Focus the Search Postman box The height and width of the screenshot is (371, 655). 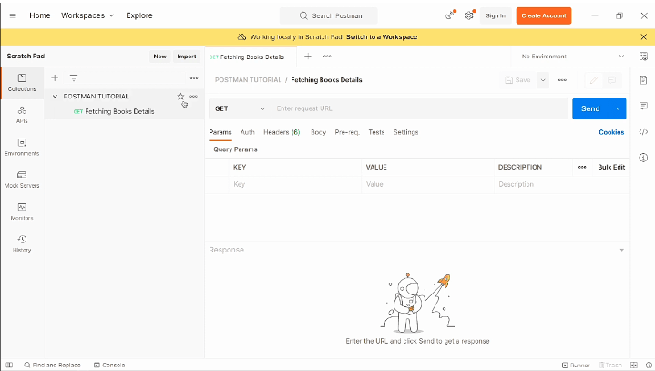point(329,15)
